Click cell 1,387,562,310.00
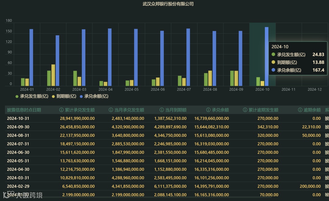Screen dimensions: 329x201 tap(170, 118)
